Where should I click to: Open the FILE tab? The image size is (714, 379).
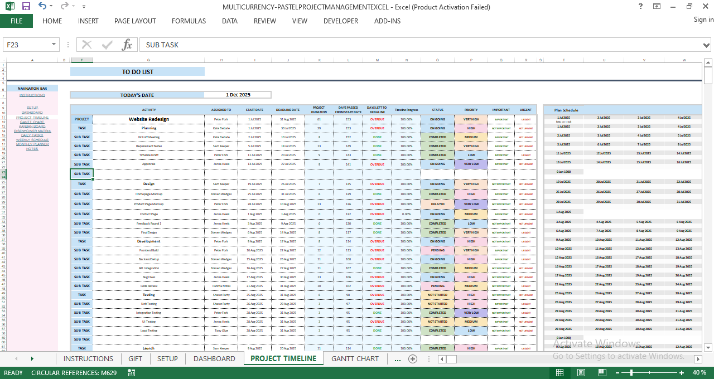[16, 21]
